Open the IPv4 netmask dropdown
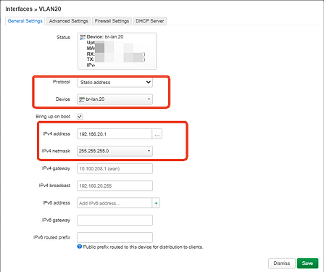This screenshot has height=272, width=324. click(x=115, y=151)
